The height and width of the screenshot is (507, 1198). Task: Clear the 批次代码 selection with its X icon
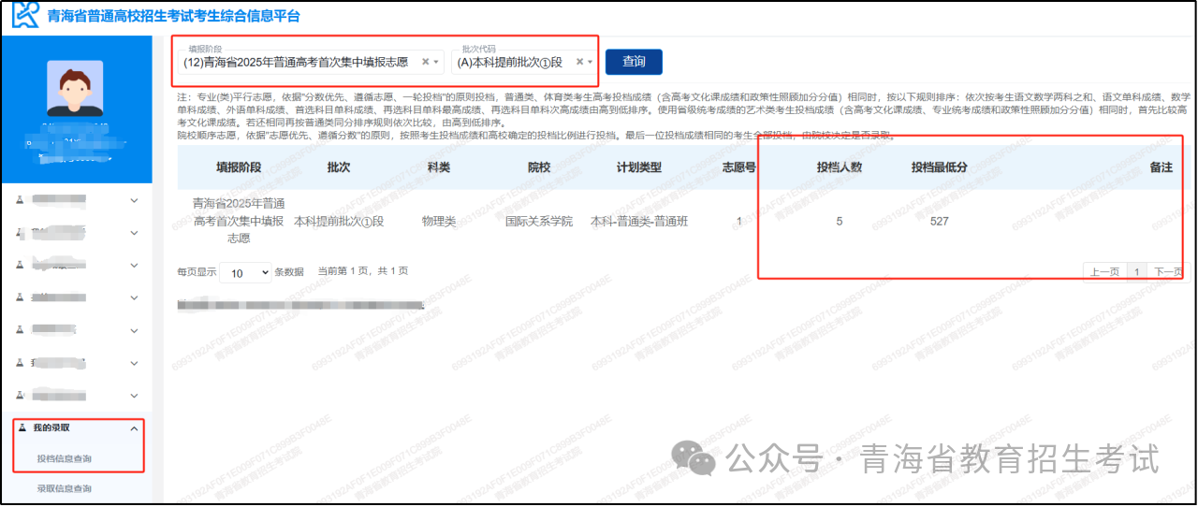(579, 62)
